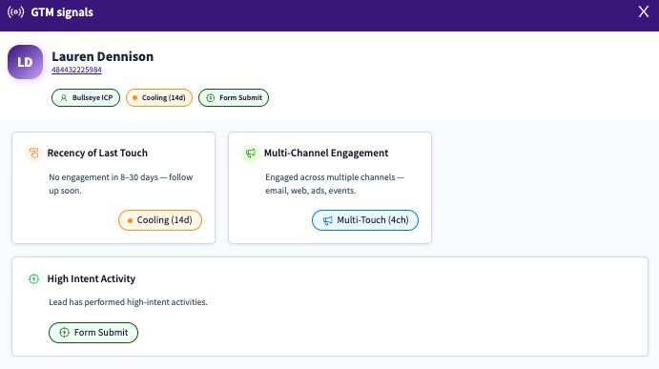Click the Multi-Channel Engagement title
This screenshot has width=659, height=369.
[x=326, y=153]
